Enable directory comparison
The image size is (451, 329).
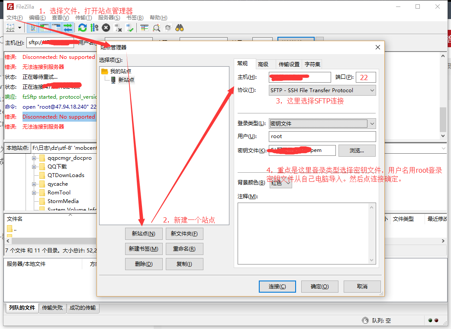coord(156,27)
